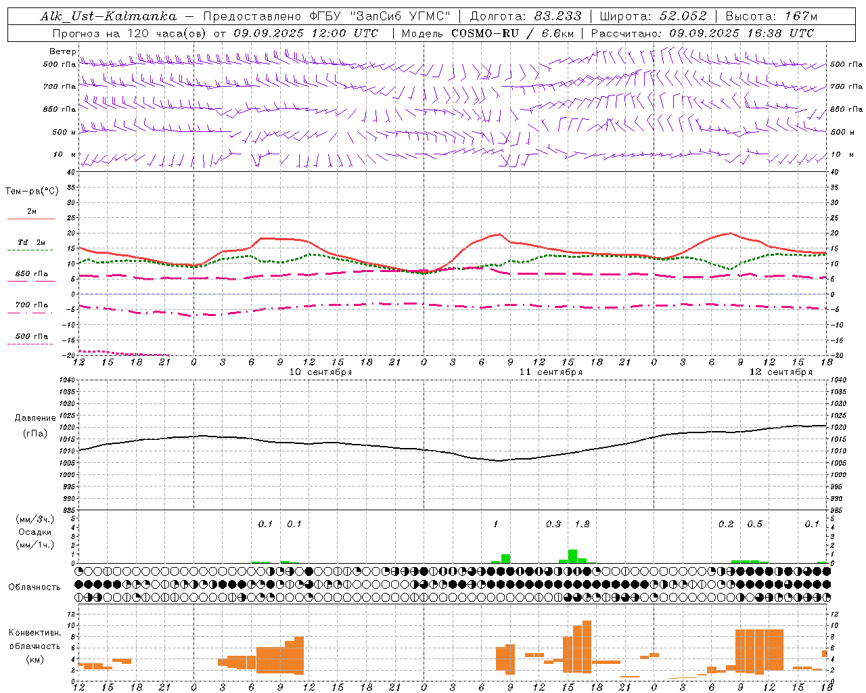Viewport: 866px width, 693px height.
Task: Click the Тем-ра(°C) axis label
Action: pyautogui.click(x=32, y=192)
